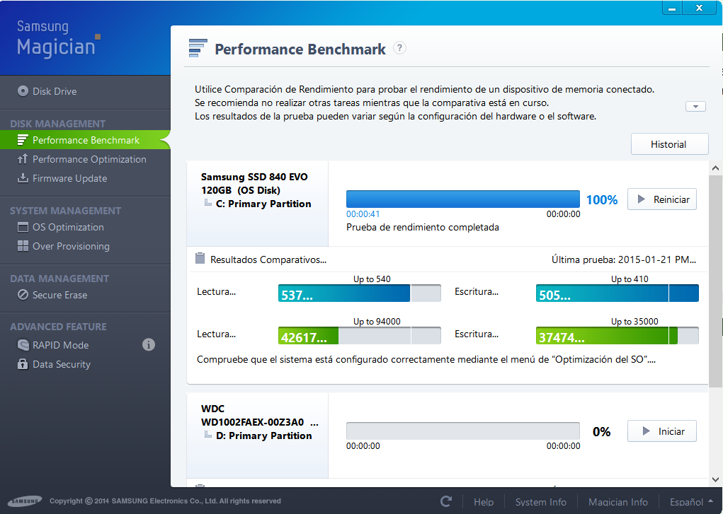Click the play icon on the Iniciar button

(x=646, y=431)
